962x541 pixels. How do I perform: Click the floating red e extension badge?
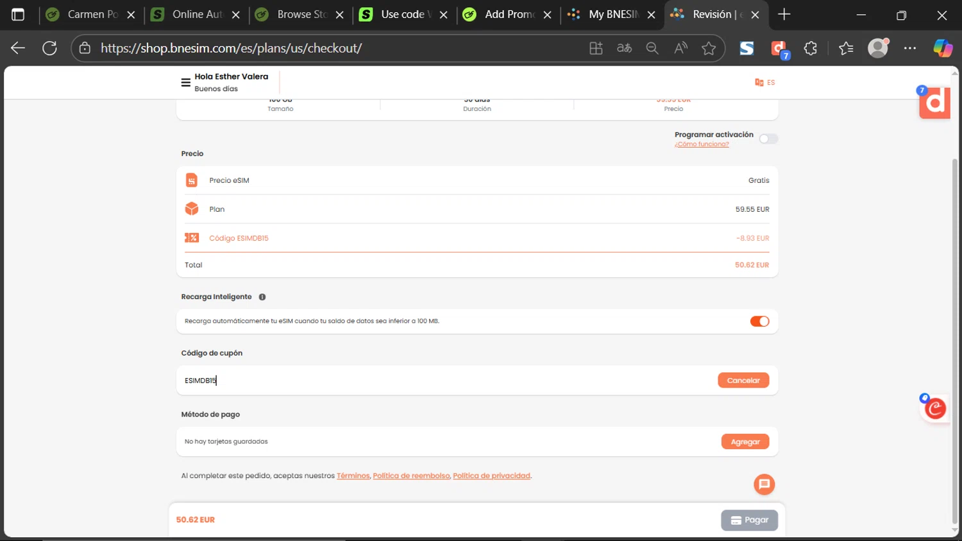point(935,408)
